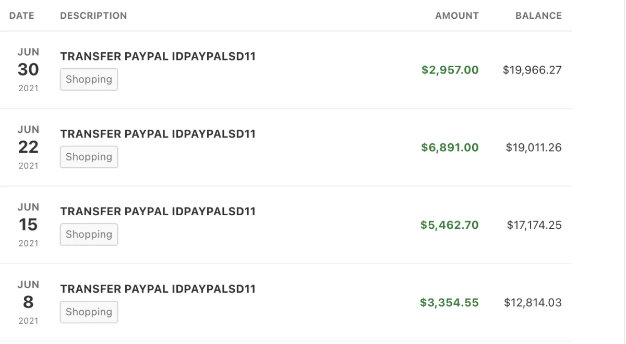Click the $12,814.03 balance value

[533, 303]
